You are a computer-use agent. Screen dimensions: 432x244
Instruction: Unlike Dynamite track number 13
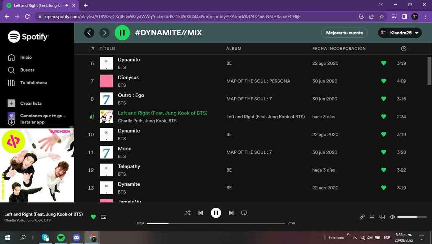click(383, 188)
